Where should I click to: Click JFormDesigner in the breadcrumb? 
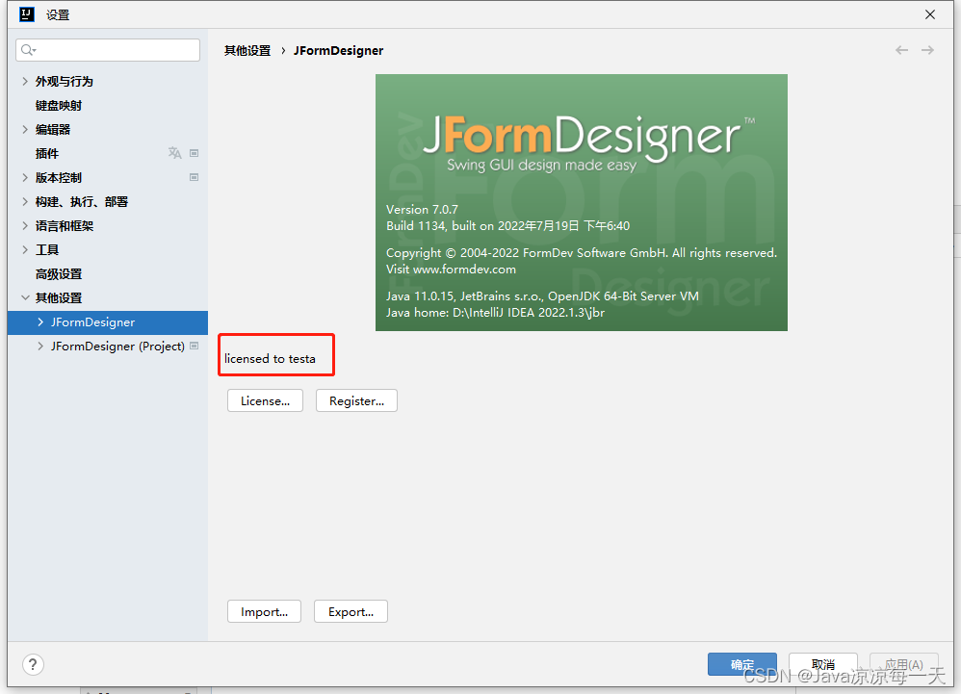338,51
